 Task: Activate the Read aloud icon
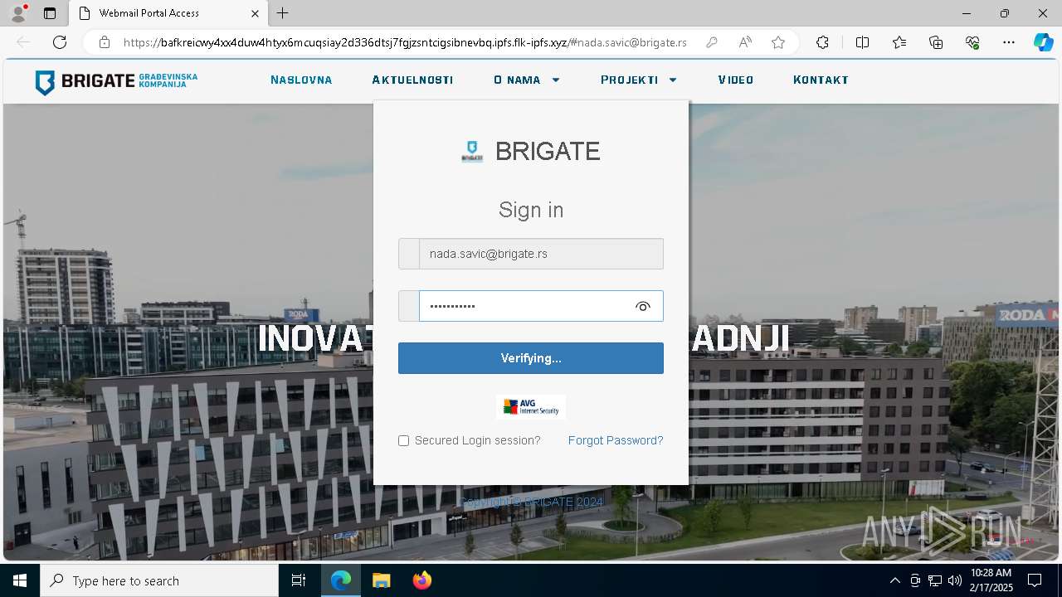tap(745, 42)
